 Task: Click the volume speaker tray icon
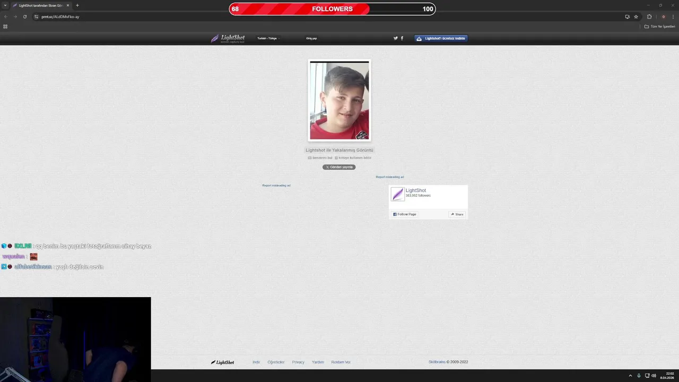(654, 376)
